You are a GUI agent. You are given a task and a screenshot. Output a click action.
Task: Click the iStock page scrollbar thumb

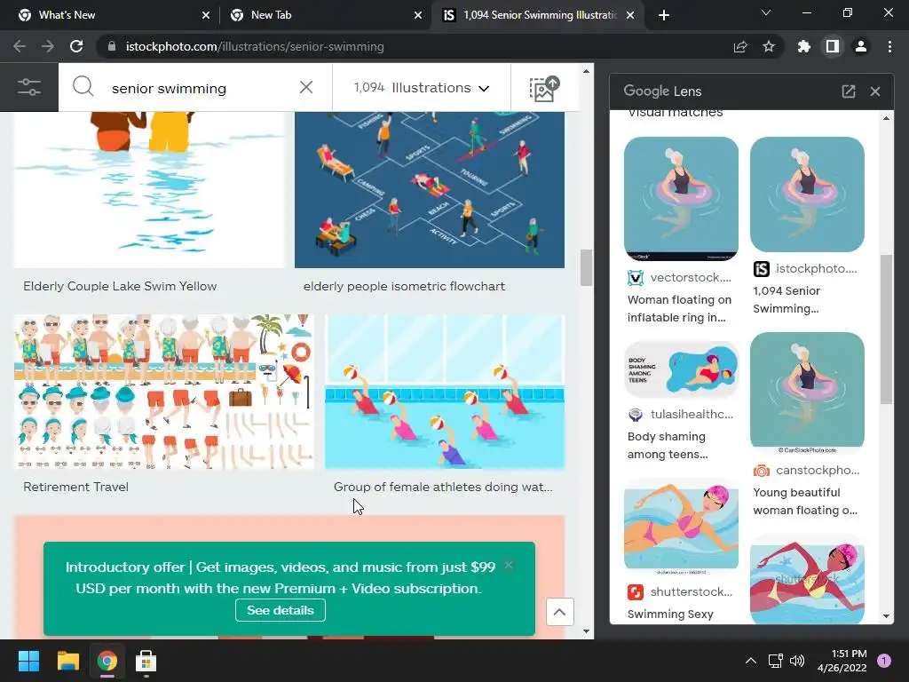(586, 267)
